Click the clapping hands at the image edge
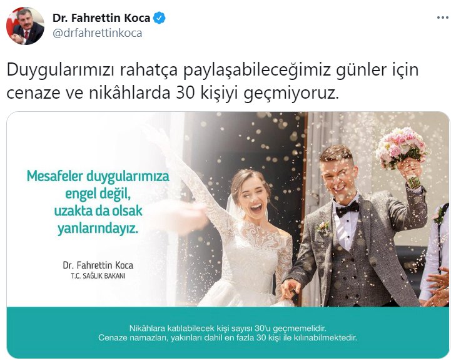The image size is (456, 361). point(438,287)
